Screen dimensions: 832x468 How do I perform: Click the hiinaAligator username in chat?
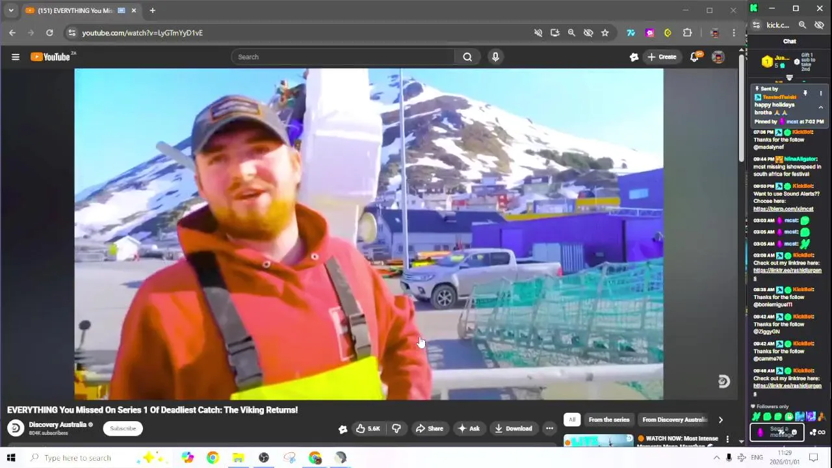coord(800,159)
